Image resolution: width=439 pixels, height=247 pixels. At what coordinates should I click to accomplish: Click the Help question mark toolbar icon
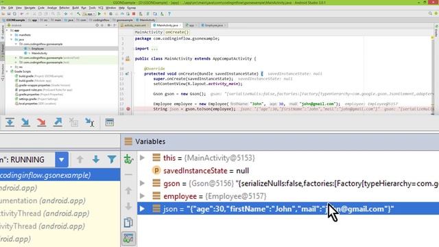[169, 14]
